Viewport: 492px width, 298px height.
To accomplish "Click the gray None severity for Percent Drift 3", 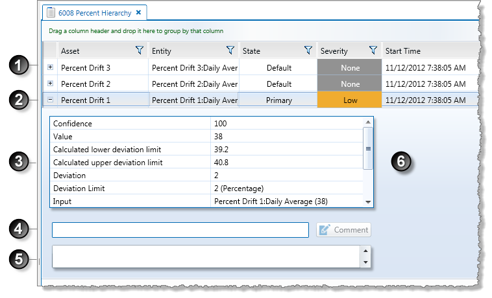I will coord(349,67).
